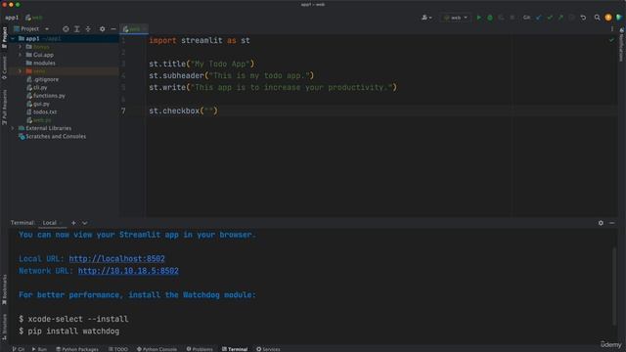Open the Services tool window
The width and height of the screenshot is (626, 352).
268,349
